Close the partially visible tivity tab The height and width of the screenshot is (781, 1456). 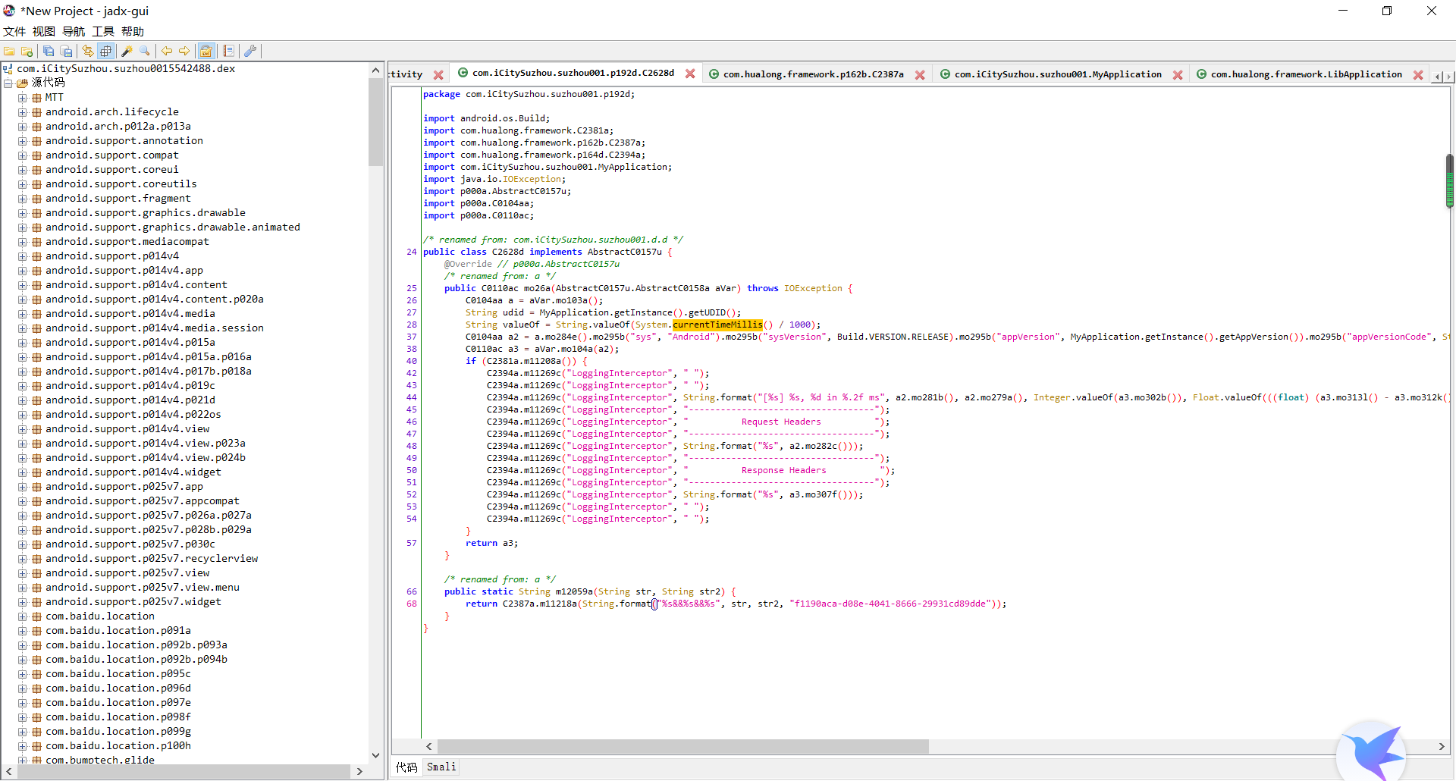click(438, 75)
